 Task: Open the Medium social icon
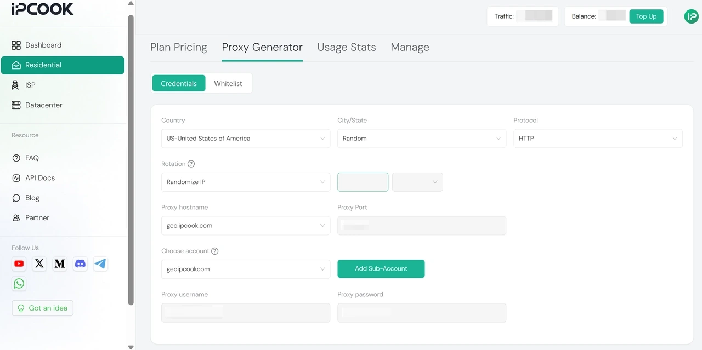click(60, 263)
